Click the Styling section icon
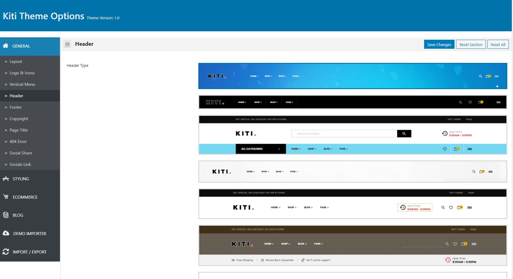 (x=6, y=178)
